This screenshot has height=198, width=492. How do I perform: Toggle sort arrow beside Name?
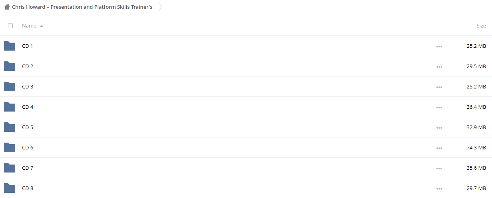click(42, 26)
